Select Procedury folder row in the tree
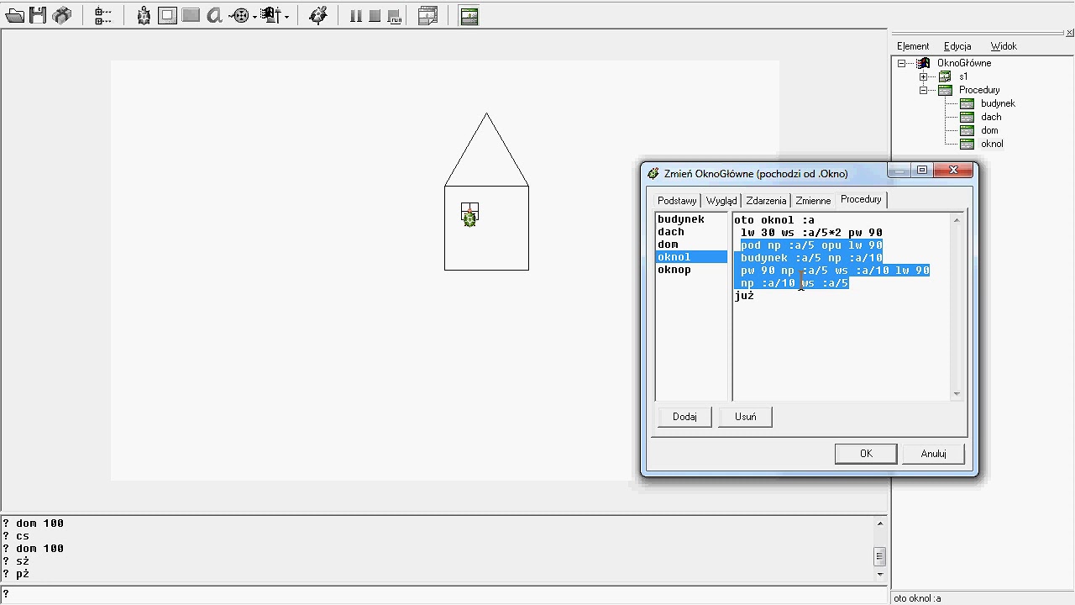This screenshot has width=1075, height=605. 979,90
